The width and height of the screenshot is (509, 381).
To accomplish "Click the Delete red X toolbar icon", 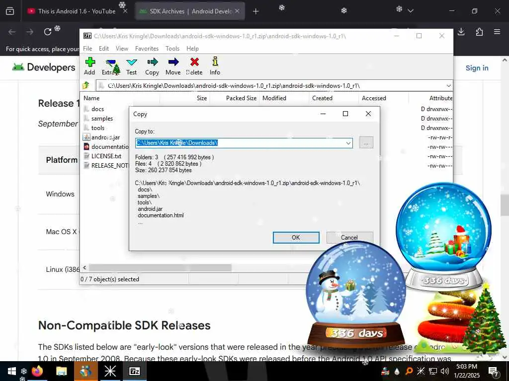I will coord(194,62).
